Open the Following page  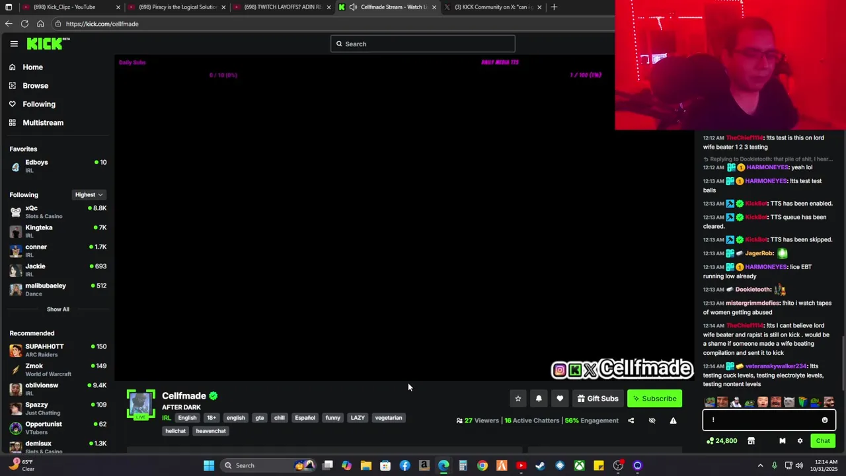pos(38,104)
